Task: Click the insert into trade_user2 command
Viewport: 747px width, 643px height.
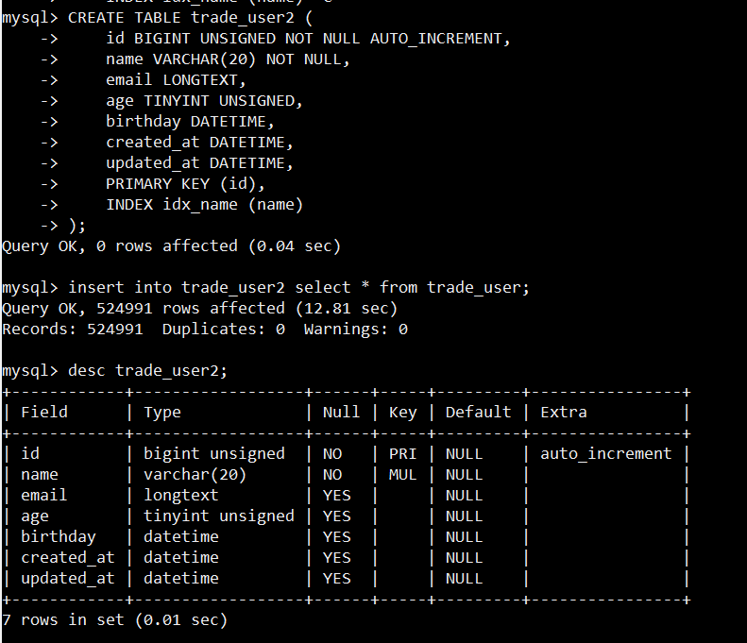Action: (298, 287)
